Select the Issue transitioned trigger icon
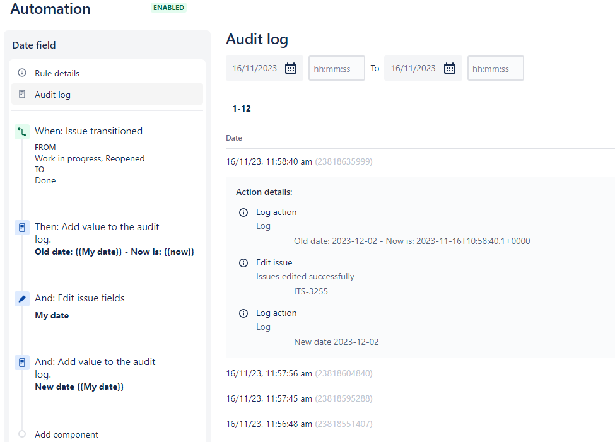The width and height of the screenshot is (615, 442). tap(22, 132)
